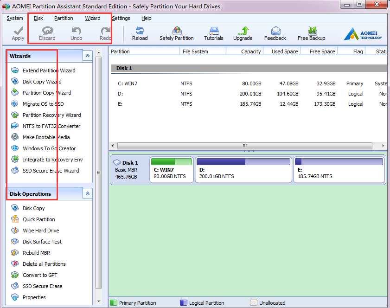This screenshot has width=390, height=308.
Task: Click the Disk 1 group header
Action: (249, 68)
